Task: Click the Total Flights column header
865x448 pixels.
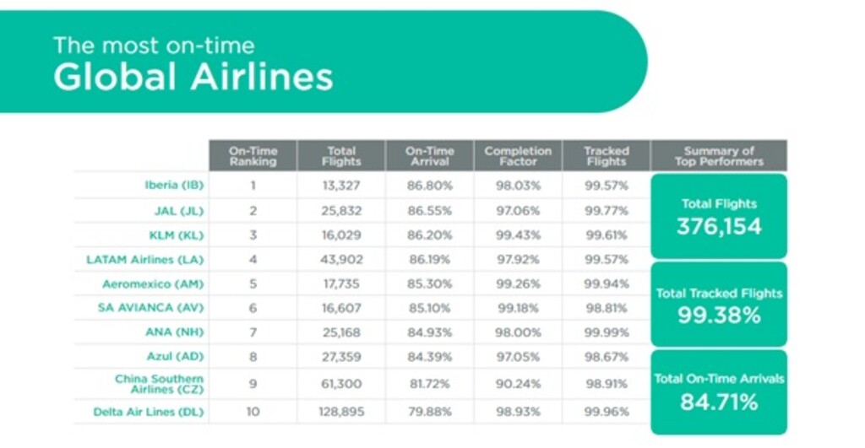Action: click(341, 156)
